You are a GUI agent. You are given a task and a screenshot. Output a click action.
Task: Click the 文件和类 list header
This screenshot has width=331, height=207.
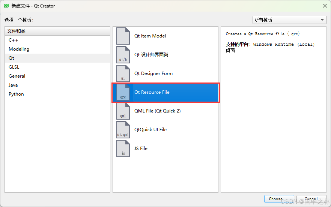pos(57,31)
